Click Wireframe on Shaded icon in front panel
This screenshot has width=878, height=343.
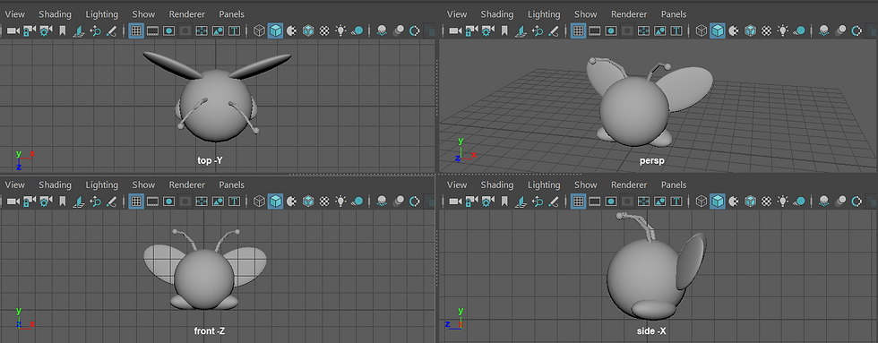[x=308, y=201]
